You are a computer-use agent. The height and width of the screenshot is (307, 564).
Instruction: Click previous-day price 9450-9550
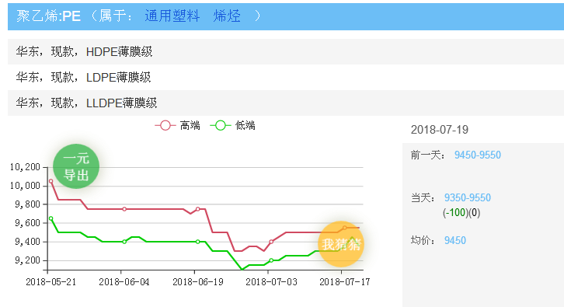point(477,155)
